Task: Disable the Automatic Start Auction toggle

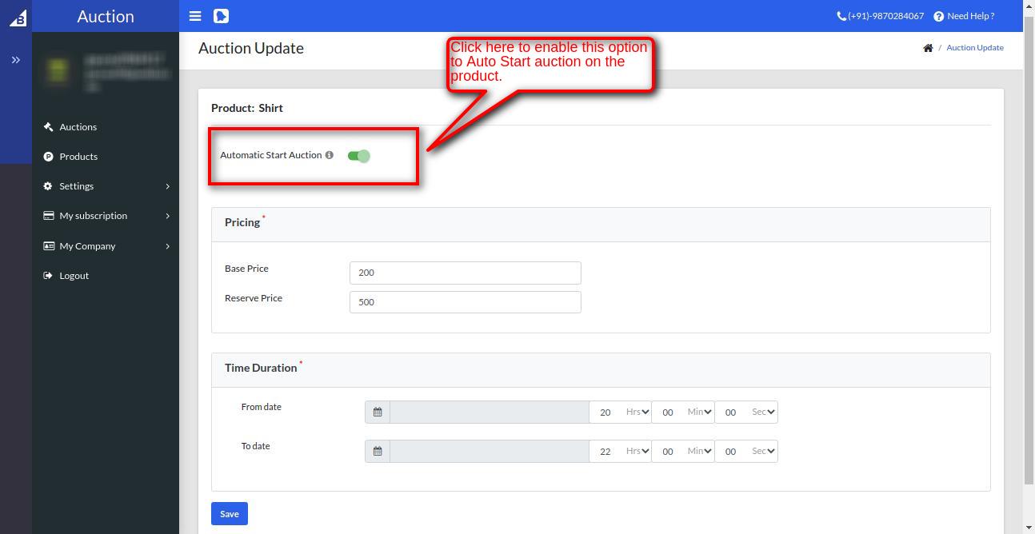Action: (358, 155)
